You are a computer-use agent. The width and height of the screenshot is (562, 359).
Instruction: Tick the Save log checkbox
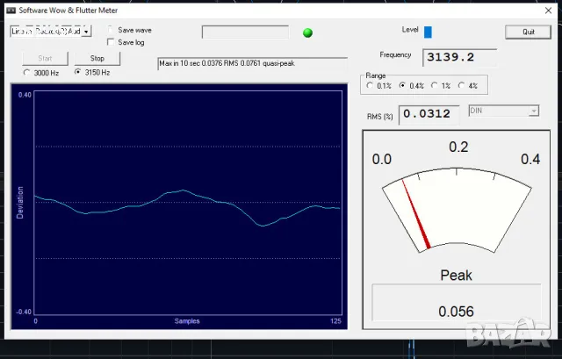point(111,42)
